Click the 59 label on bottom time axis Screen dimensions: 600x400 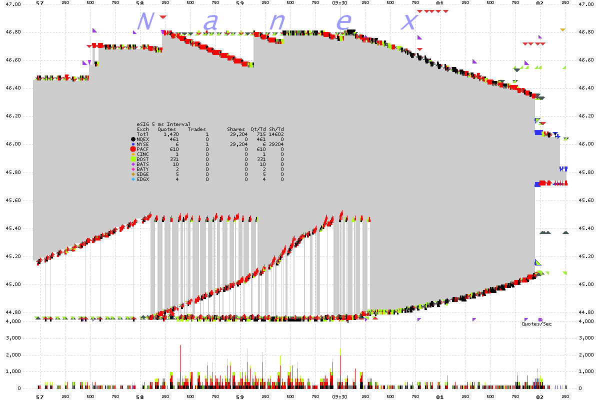(x=240, y=396)
